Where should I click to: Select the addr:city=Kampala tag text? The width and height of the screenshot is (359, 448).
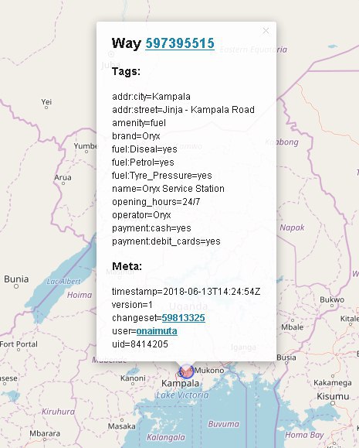point(151,97)
